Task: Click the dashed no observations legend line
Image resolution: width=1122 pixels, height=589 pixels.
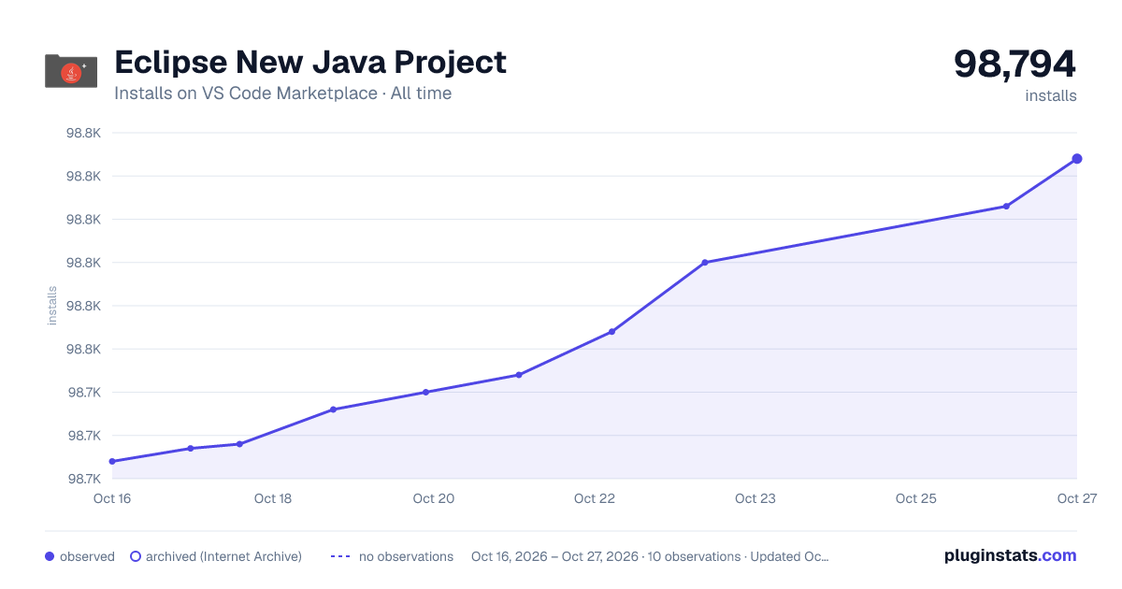Action: pyautogui.click(x=339, y=556)
